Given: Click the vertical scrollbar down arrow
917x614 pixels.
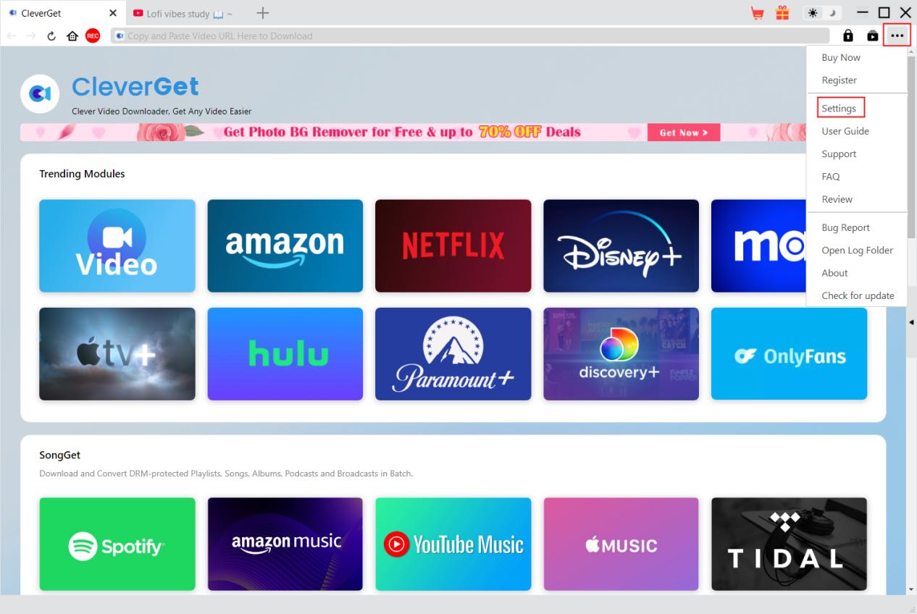Looking at the screenshot, I should (x=911, y=590).
